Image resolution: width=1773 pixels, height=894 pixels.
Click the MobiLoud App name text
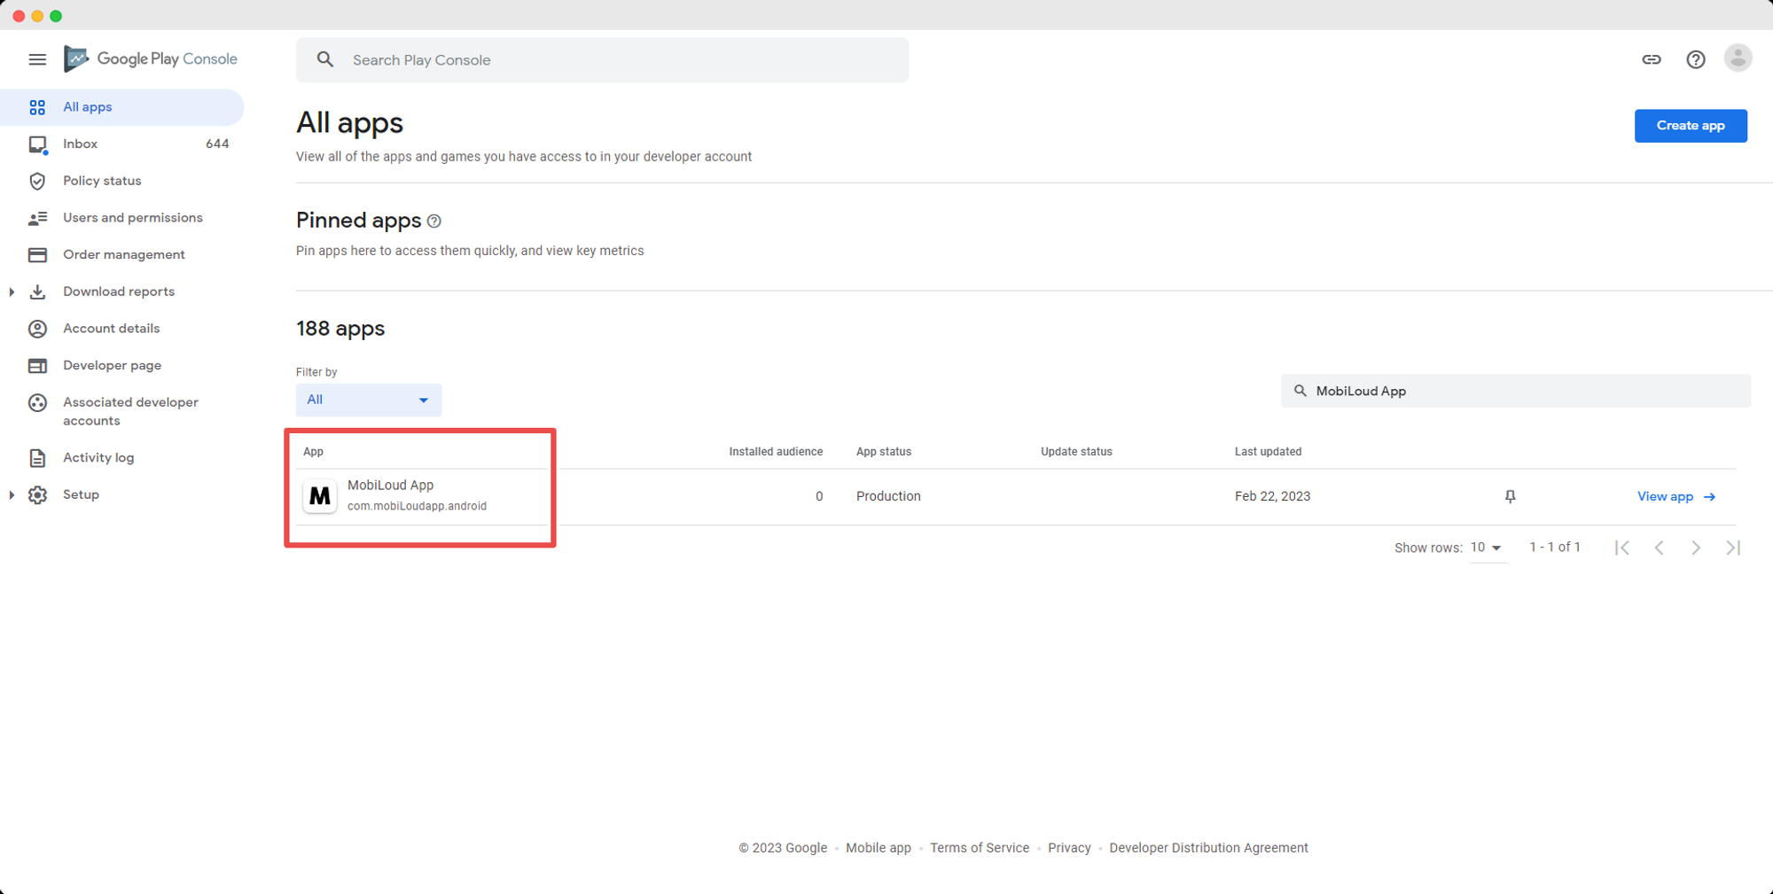(390, 486)
